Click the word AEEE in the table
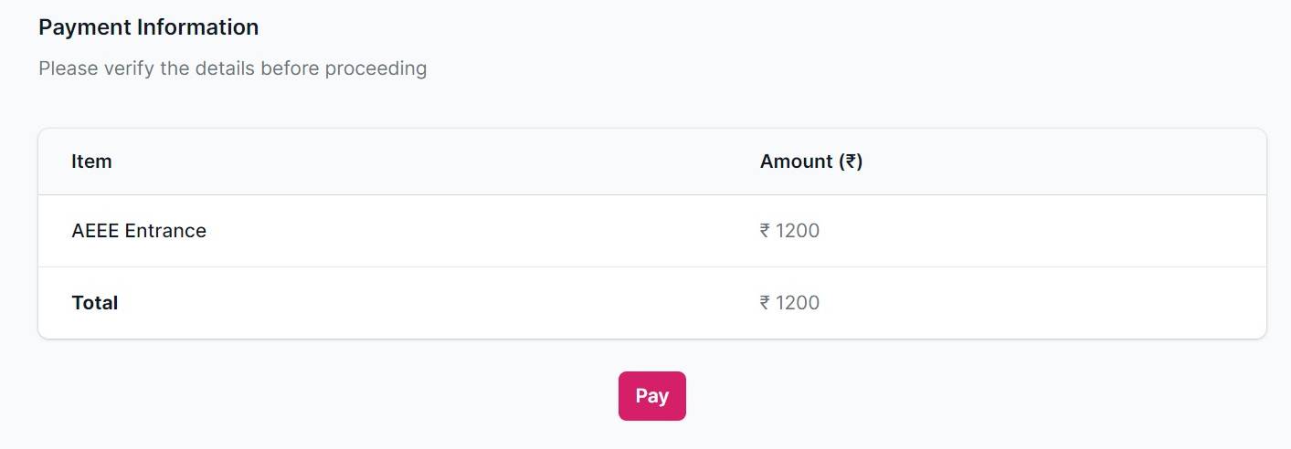Viewport: 1291px width, 449px height. pyautogui.click(x=95, y=231)
